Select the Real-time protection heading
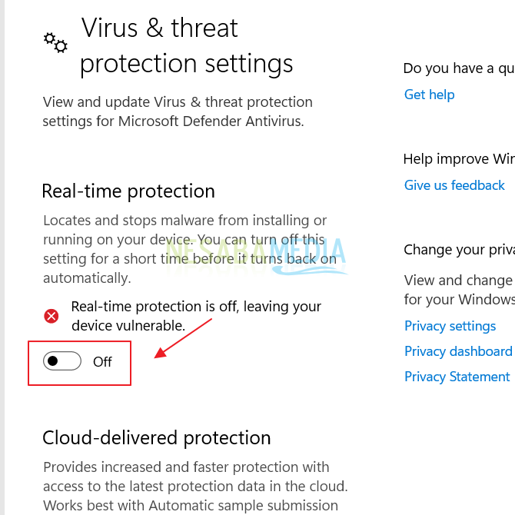The image size is (515, 515). point(128,191)
